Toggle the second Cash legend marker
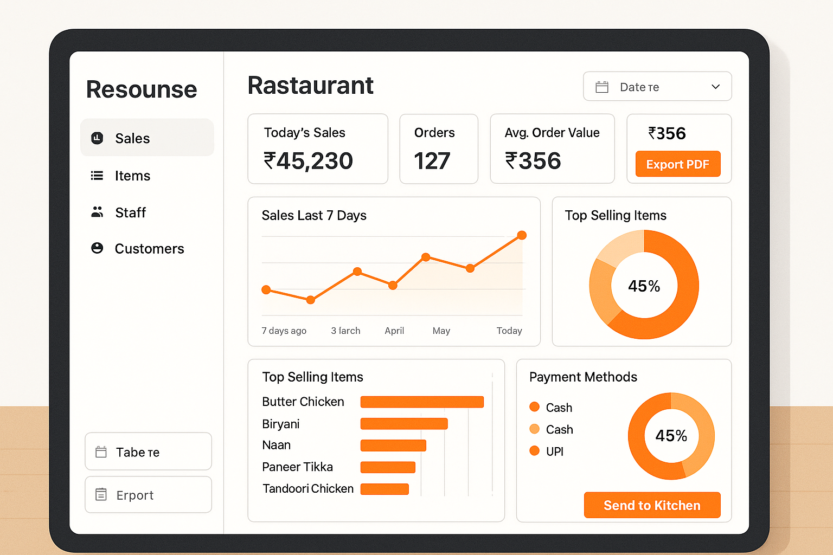Image resolution: width=833 pixels, height=555 pixels. click(x=534, y=429)
